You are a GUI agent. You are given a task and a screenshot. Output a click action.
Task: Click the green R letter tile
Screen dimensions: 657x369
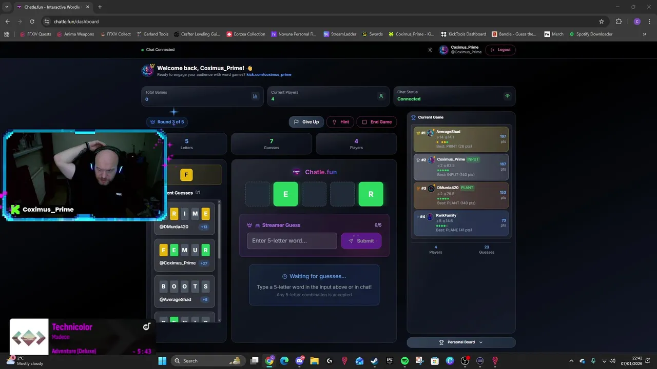click(371, 194)
